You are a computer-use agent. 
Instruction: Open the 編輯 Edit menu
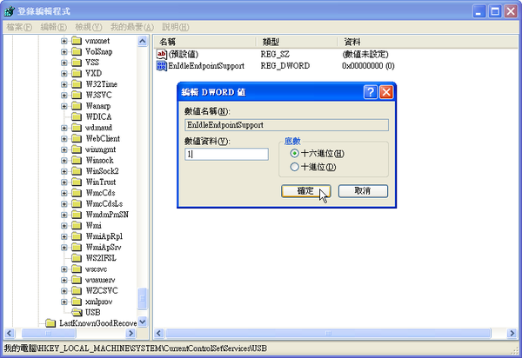click(54, 27)
